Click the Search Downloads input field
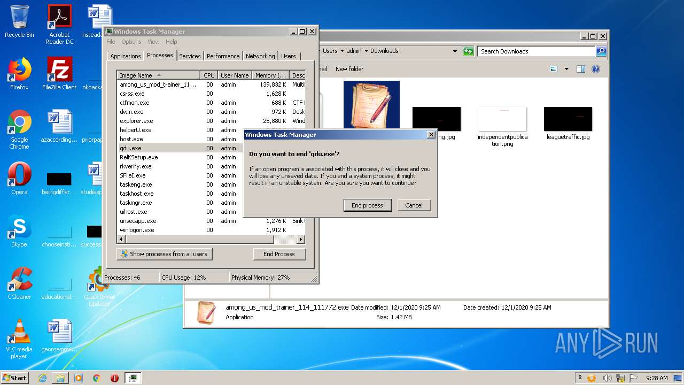Viewport: 684px width, 385px height. point(536,51)
